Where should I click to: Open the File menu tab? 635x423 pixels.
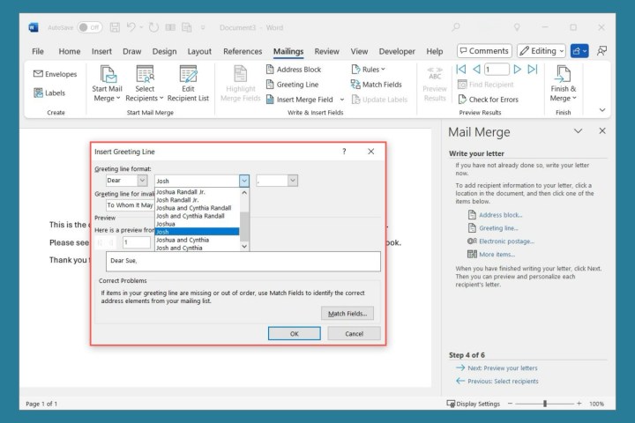[38, 51]
